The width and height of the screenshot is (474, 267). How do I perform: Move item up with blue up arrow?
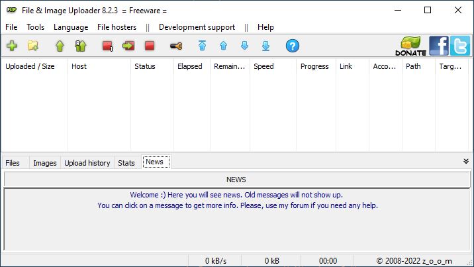tap(223, 46)
